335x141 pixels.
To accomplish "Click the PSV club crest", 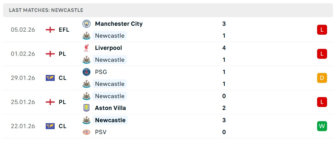I will click(86, 132).
